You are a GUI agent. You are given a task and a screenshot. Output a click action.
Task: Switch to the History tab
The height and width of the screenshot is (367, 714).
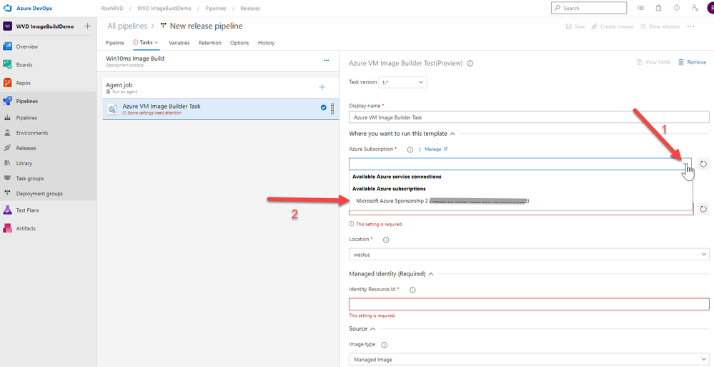click(x=266, y=43)
